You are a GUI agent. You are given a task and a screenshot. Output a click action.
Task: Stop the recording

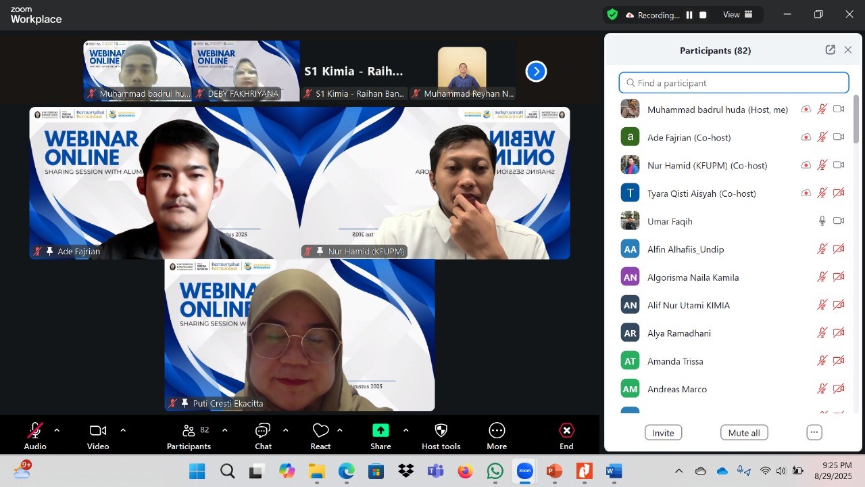[x=703, y=15]
